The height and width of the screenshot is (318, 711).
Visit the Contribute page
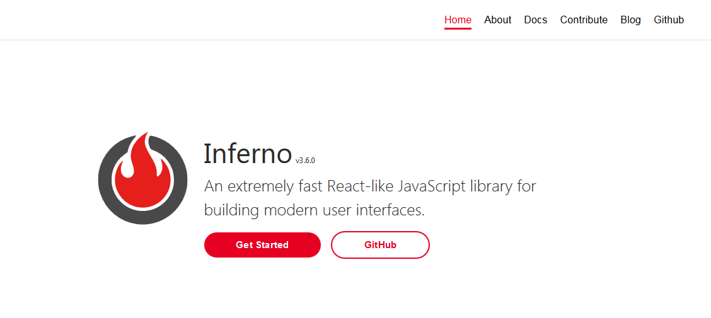click(x=584, y=20)
